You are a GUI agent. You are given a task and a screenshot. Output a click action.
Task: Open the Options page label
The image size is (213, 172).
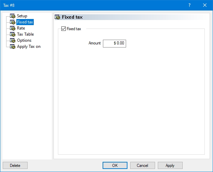(x=24, y=40)
